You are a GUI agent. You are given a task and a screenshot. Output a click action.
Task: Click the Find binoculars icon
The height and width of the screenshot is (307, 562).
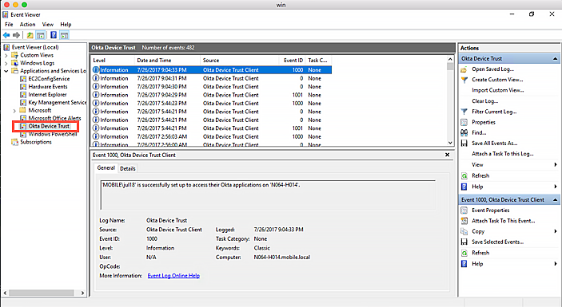point(464,132)
